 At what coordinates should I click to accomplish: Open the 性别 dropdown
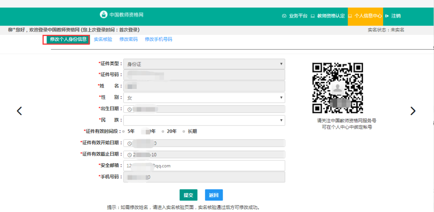204,98
